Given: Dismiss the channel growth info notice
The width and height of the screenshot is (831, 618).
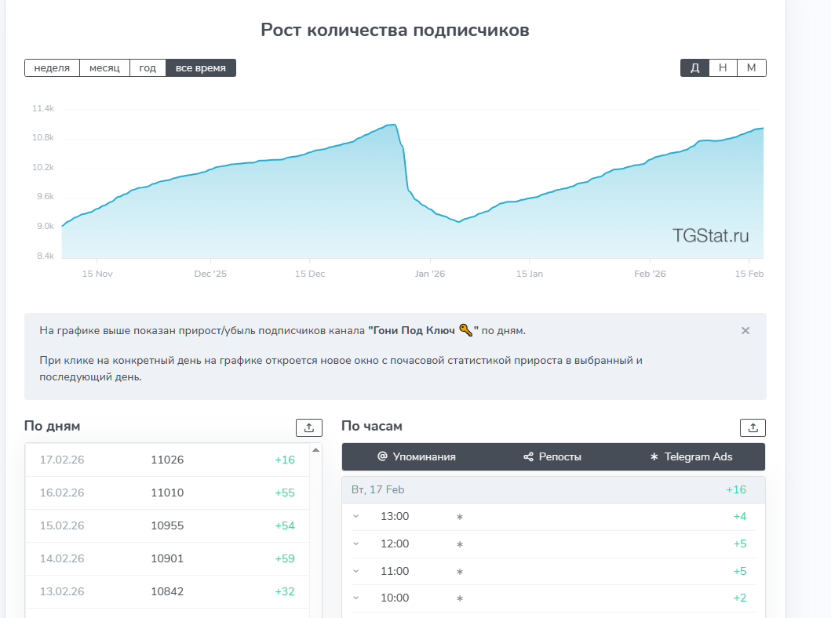Looking at the screenshot, I should pyautogui.click(x=745, y=331).
